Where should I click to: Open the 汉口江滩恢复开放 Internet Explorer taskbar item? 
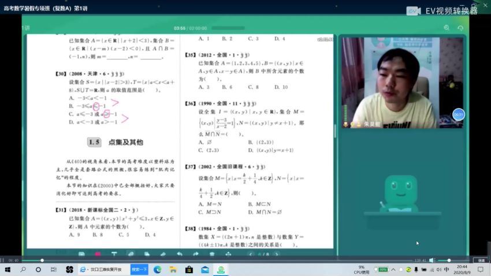[103, 270]
